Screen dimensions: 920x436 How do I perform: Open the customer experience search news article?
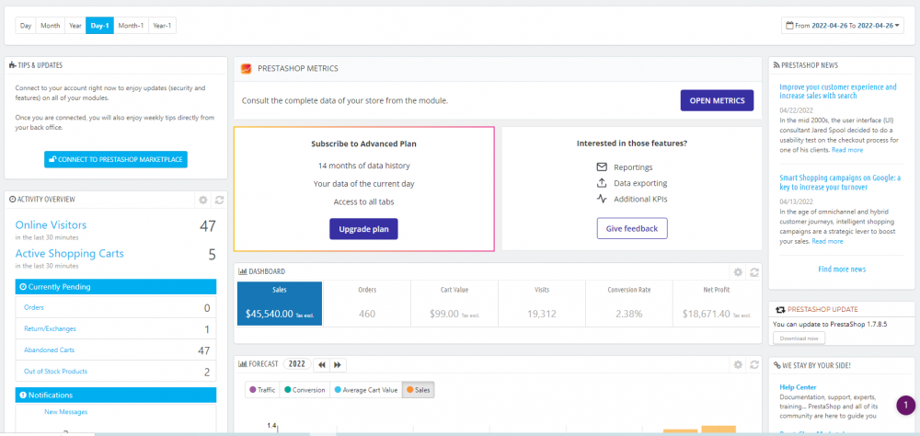coord(838,91)
